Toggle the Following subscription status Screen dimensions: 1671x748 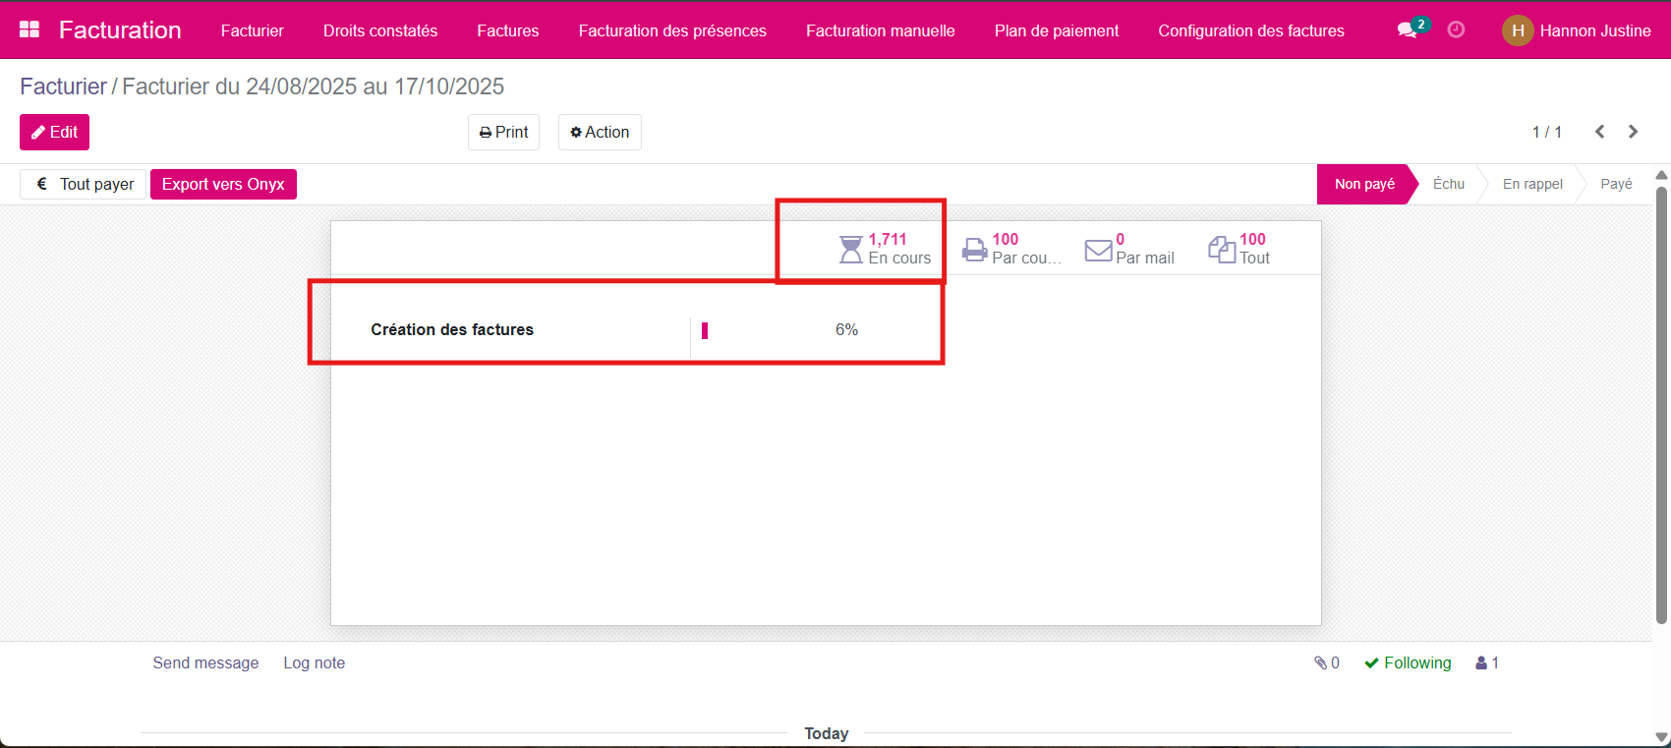tap(1408, 663)
